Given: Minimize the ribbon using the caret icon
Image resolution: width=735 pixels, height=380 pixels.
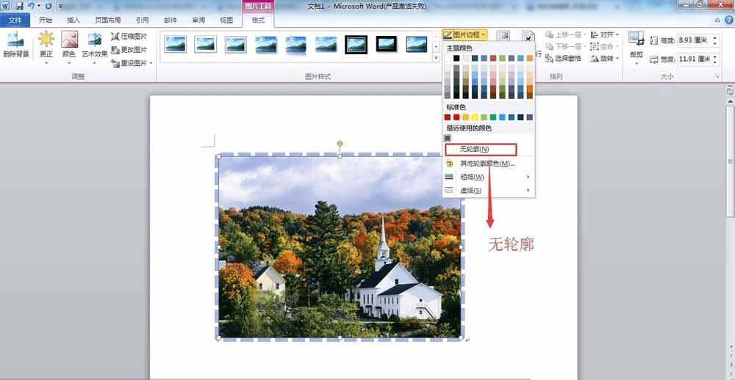Looking at the screenshot, I should (717, 20).
